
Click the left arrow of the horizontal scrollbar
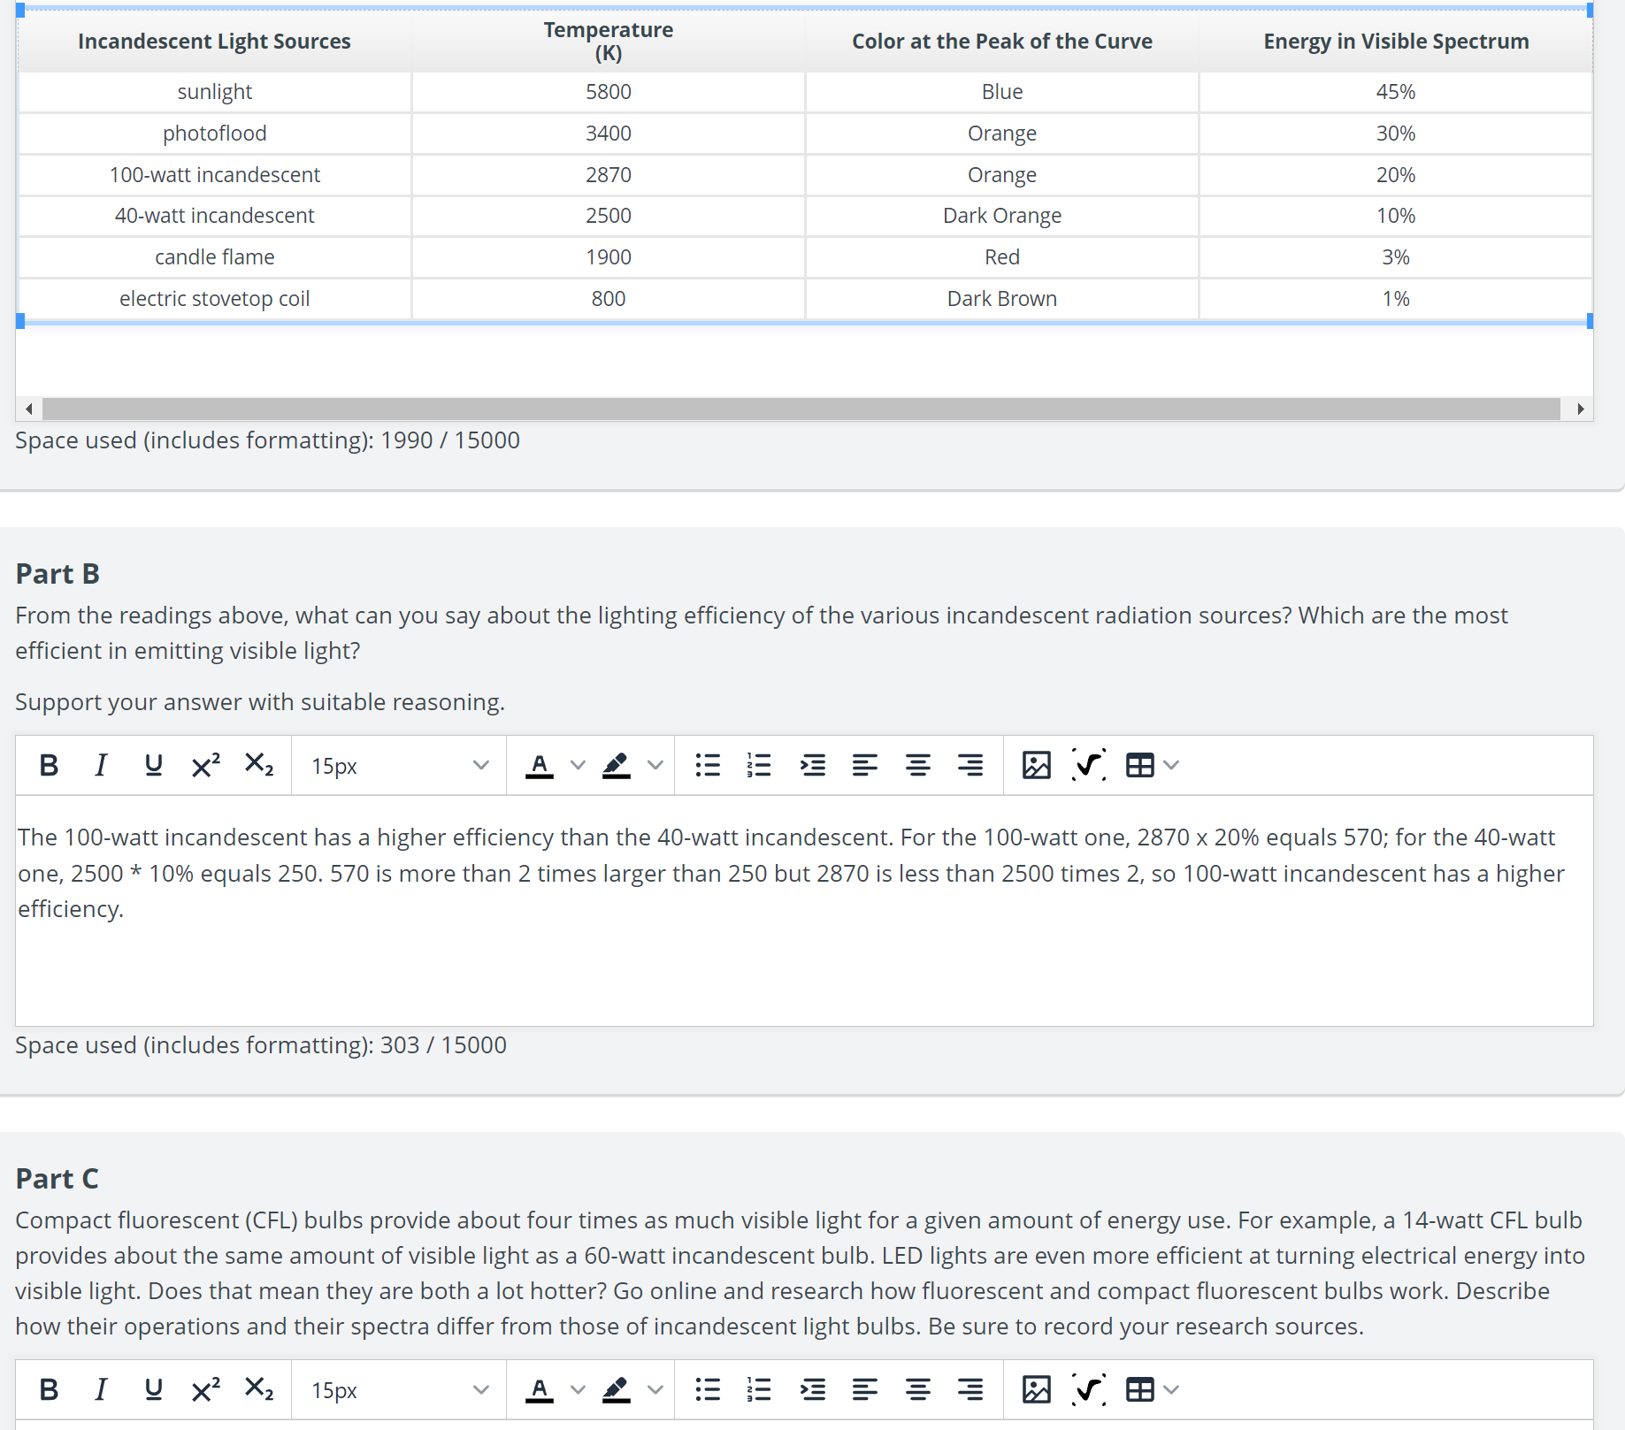pyautogui.click(x=29, y=409)
